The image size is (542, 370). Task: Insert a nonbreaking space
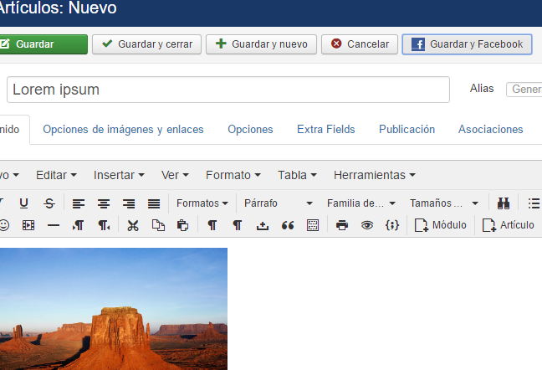pos(263,225)
